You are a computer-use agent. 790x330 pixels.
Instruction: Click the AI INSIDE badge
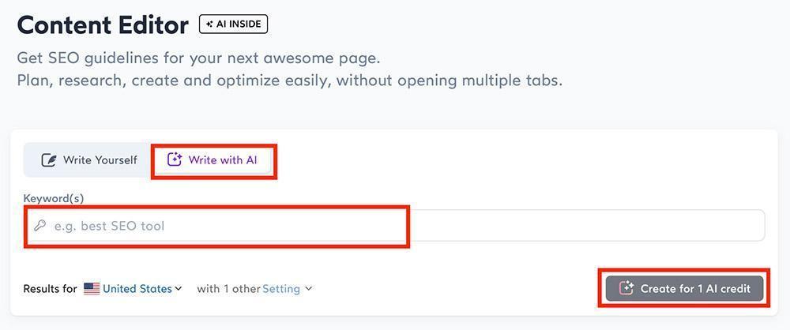233,24
